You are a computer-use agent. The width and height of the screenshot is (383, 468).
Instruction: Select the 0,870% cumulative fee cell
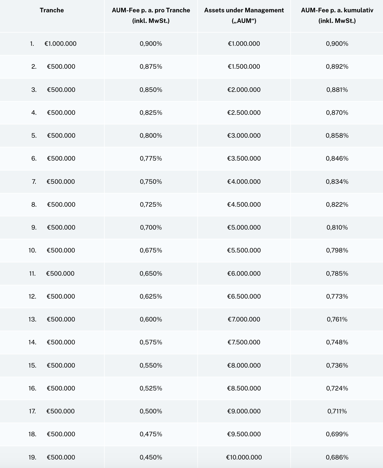[337, 112]
